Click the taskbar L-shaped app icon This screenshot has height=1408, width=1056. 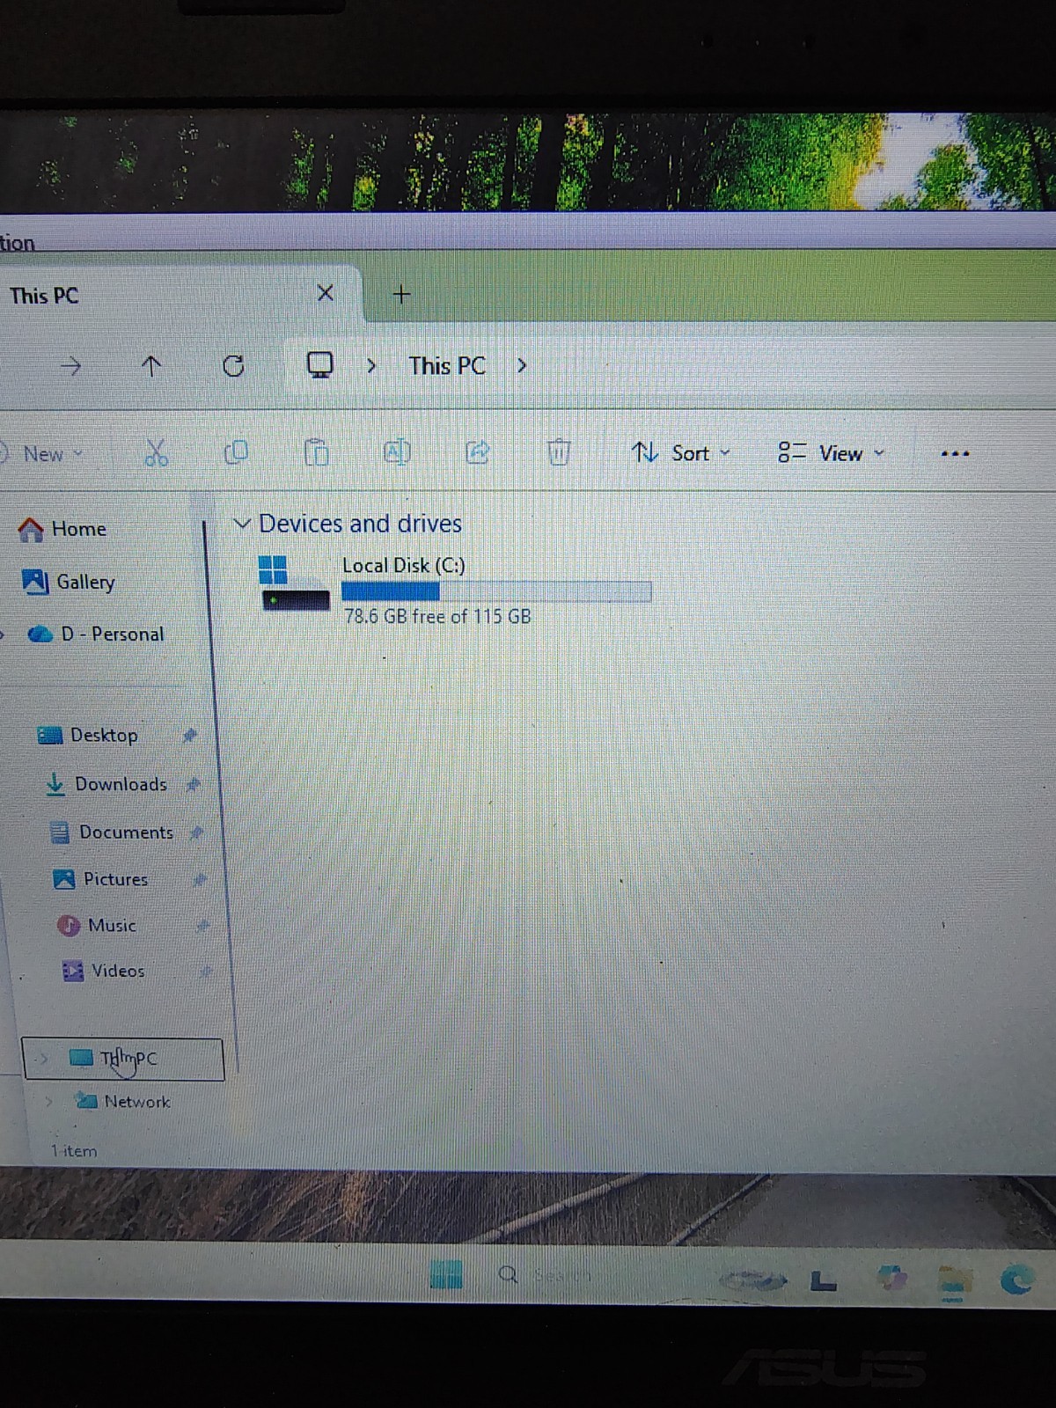point(823,1281)
